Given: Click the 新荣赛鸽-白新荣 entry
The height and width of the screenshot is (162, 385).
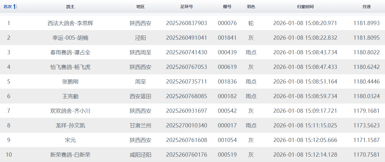Looking at the screenshot, I should coord(70,155).
